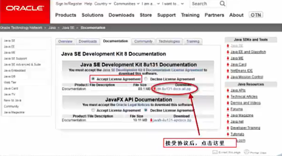
Task: Click the Printer View icon
Action: pos(247,152)
